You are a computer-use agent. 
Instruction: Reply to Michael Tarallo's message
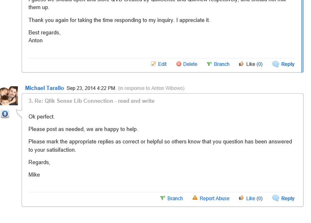[x=288, y=199]
